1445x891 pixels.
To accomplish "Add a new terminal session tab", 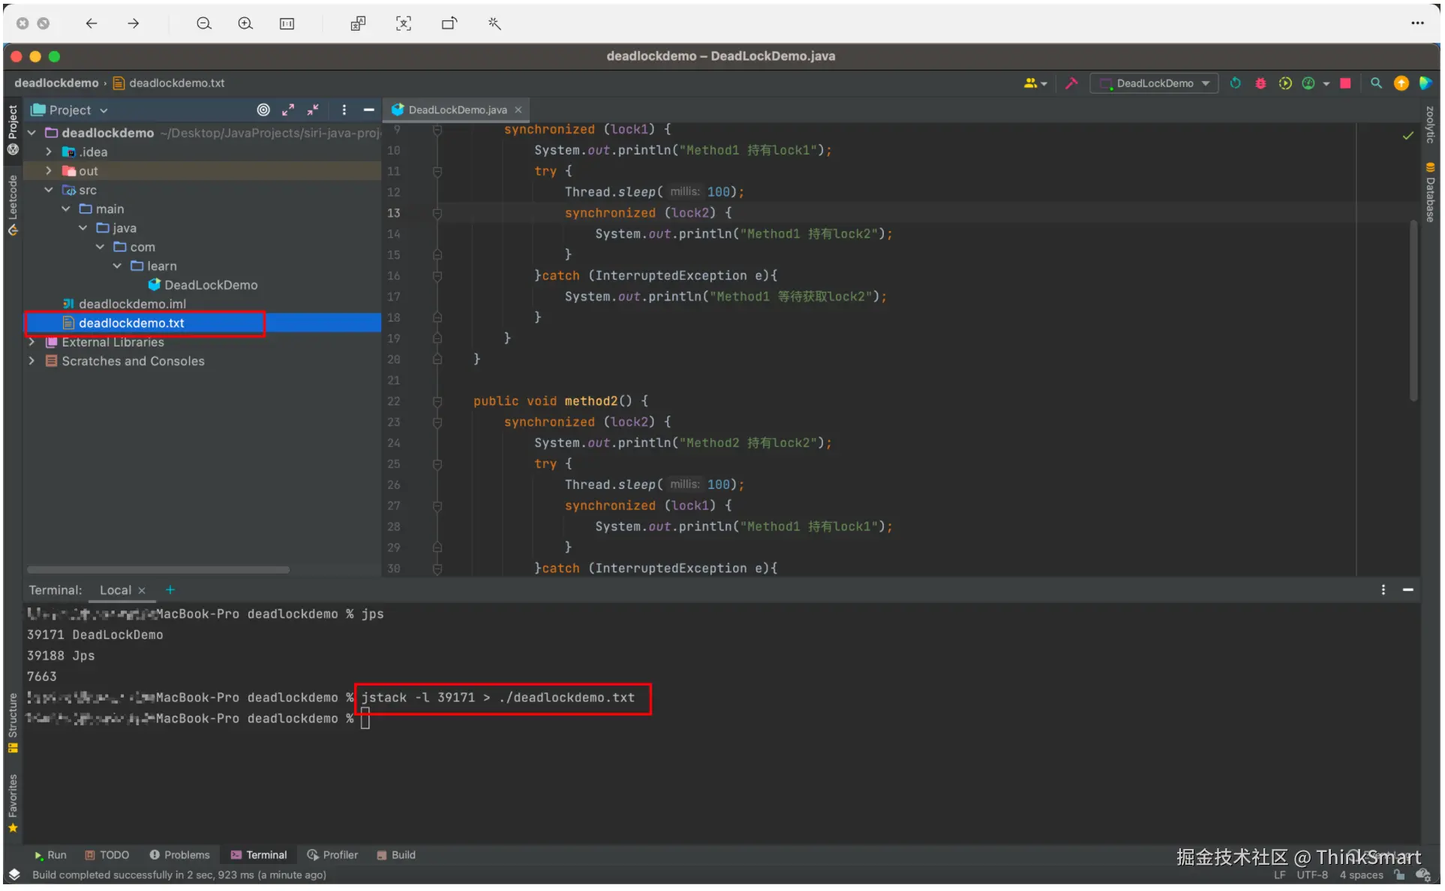I will (170, 590).
